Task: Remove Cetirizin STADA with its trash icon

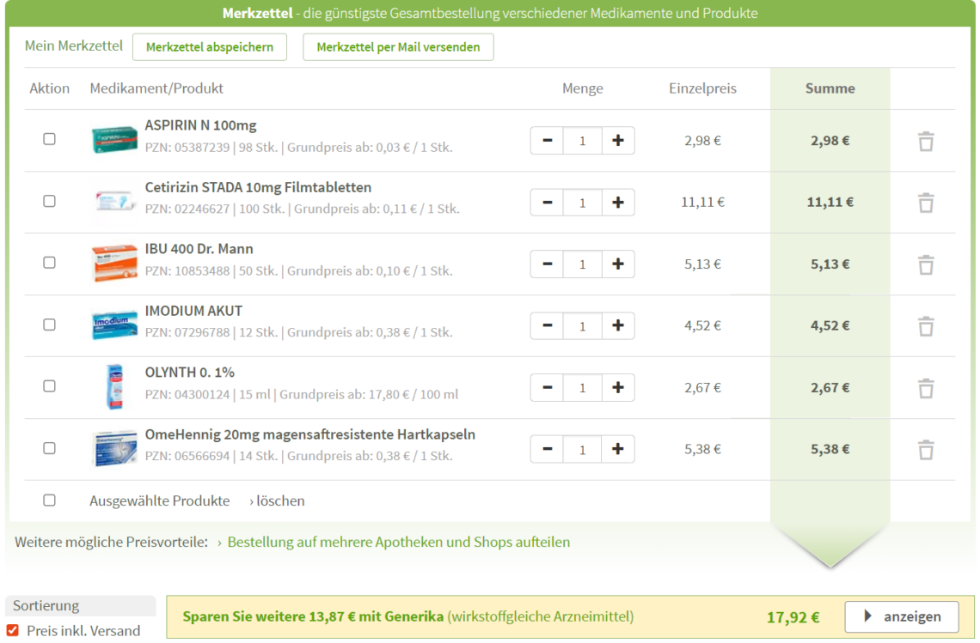Action: click(x=925, y=203)
